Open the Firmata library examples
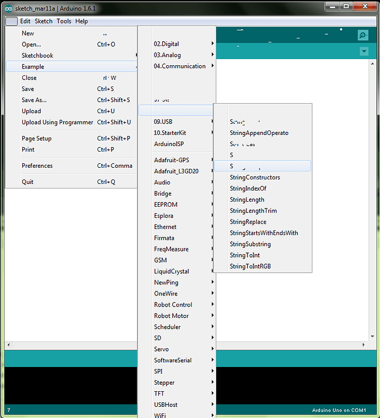 tap(177, 238)
